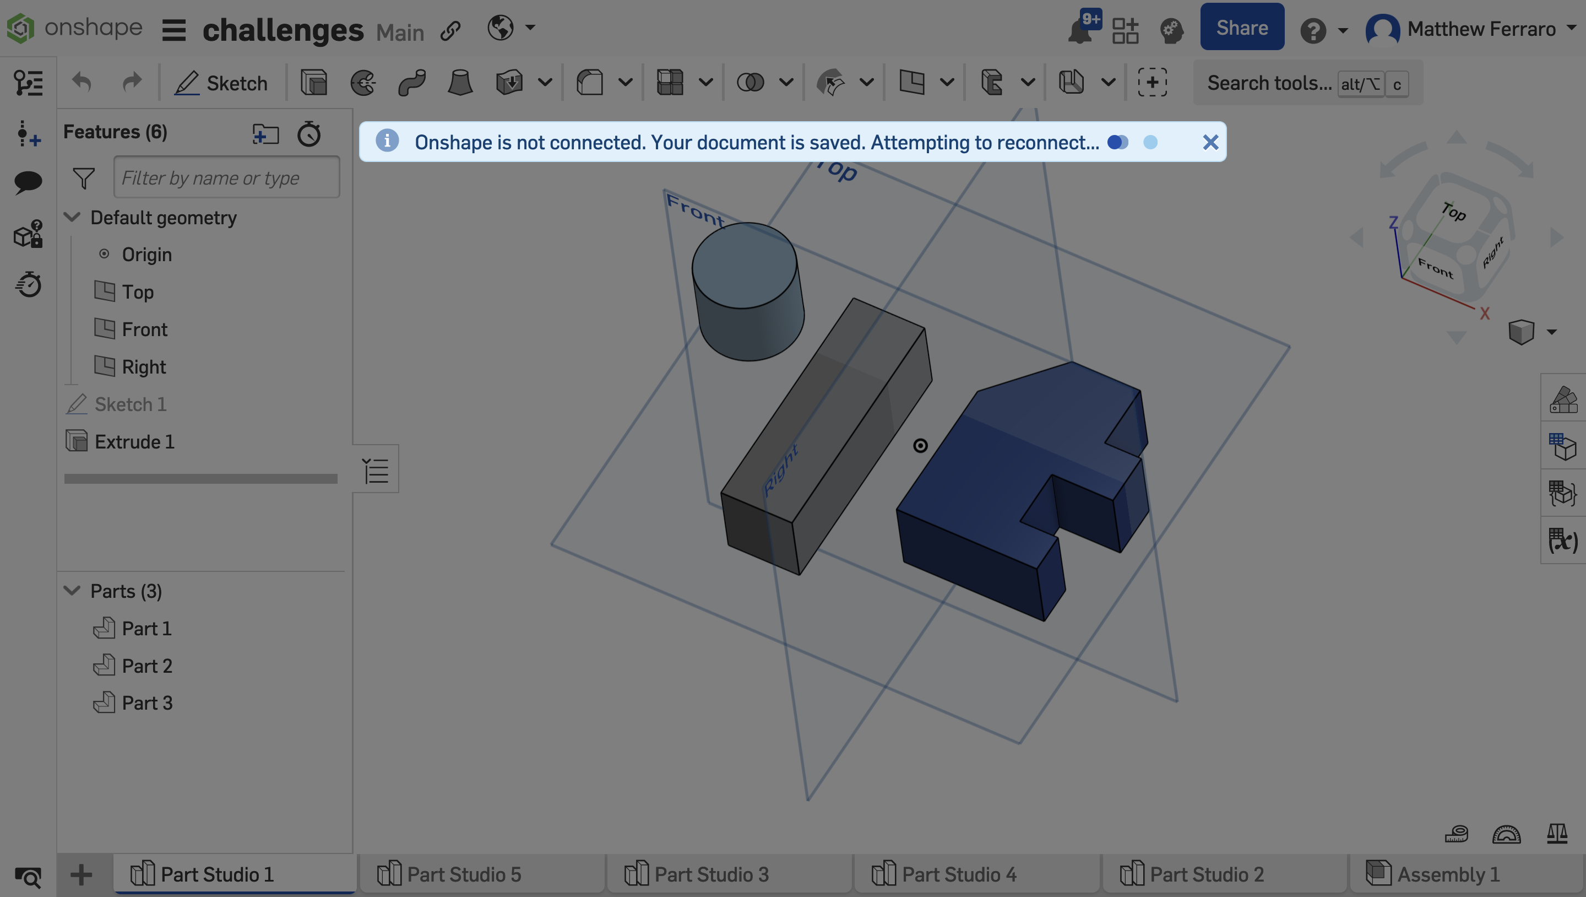The image size is (1586, 897).
Task: Focus the Filter by name field
Action: 226,177
